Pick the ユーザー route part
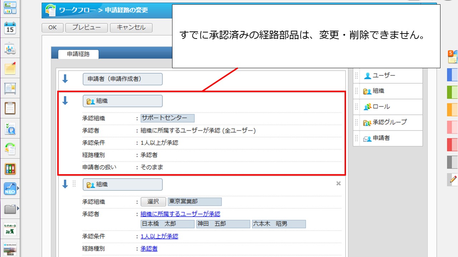 pos(388,75)
